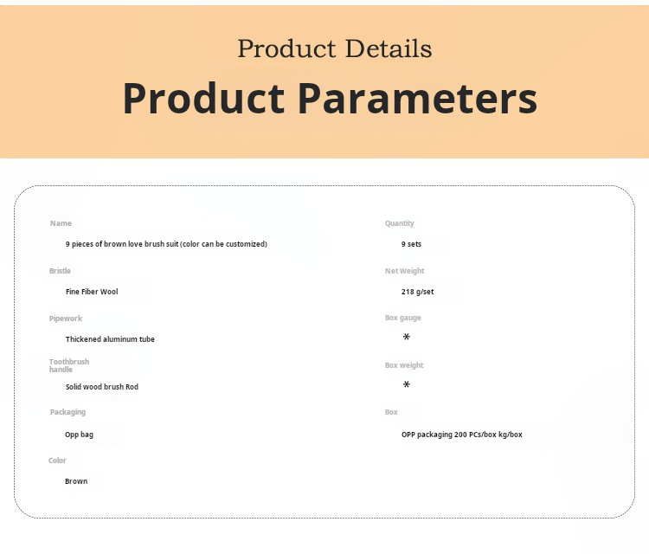Click the Opp bag packaging value

click(79, 434)
